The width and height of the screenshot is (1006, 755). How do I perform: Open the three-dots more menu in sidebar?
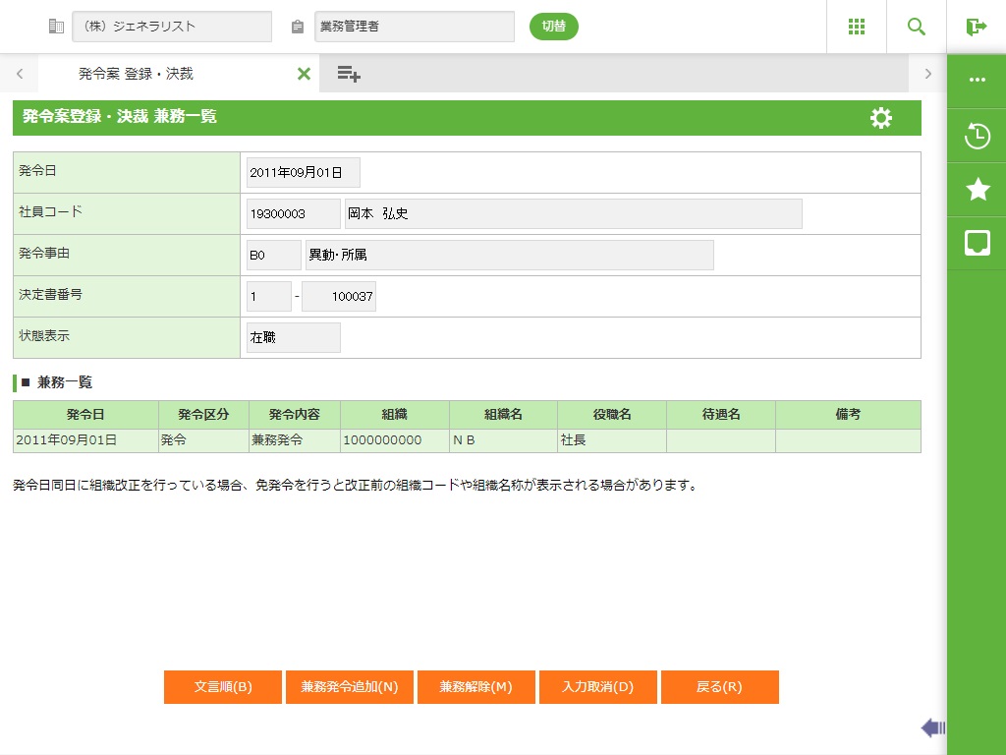coord(977,80)
